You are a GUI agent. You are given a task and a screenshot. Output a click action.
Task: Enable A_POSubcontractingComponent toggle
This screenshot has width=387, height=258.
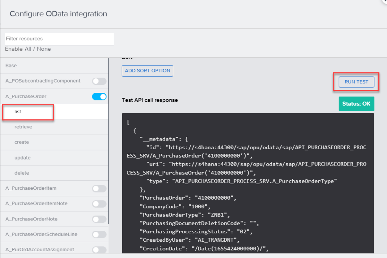click(x=99, y=81)
